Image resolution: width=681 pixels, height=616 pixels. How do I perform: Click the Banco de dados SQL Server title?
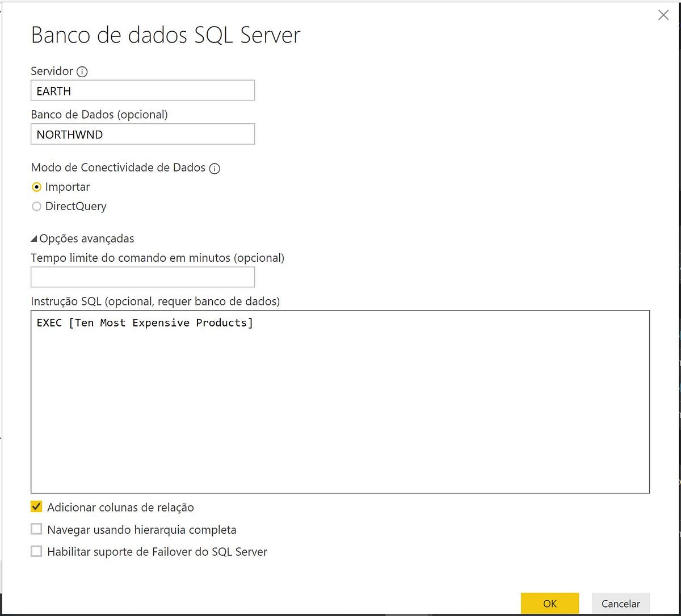pyautogui.click(x=166, y=35)
